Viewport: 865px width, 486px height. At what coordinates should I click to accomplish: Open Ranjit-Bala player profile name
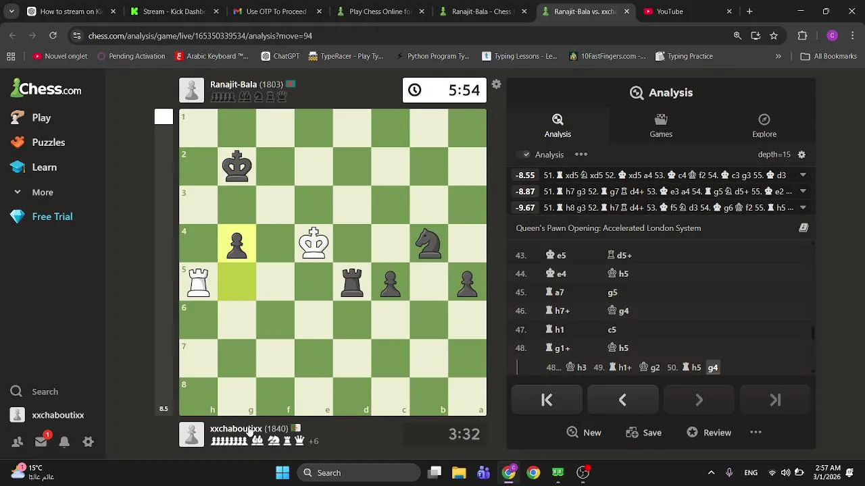pos(233,84)
